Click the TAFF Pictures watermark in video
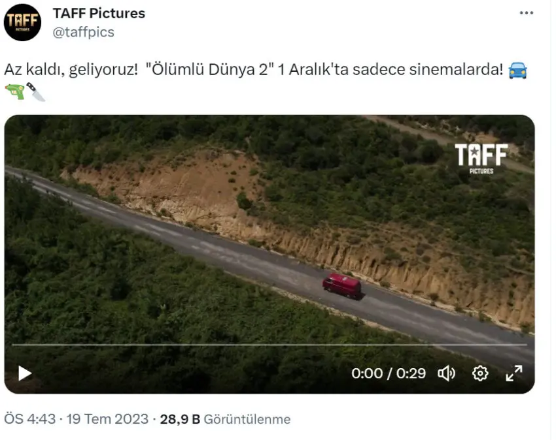The height and width of the screenshot is (440, 556). [x=481, y=158]
